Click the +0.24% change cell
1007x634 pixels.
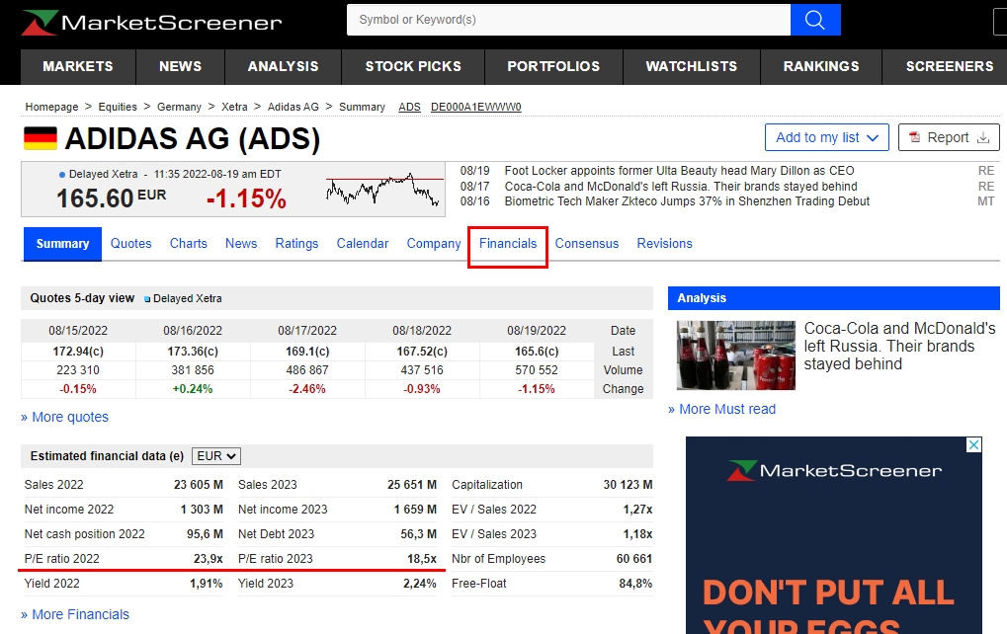pyautogui.click(x=193, y=389)
